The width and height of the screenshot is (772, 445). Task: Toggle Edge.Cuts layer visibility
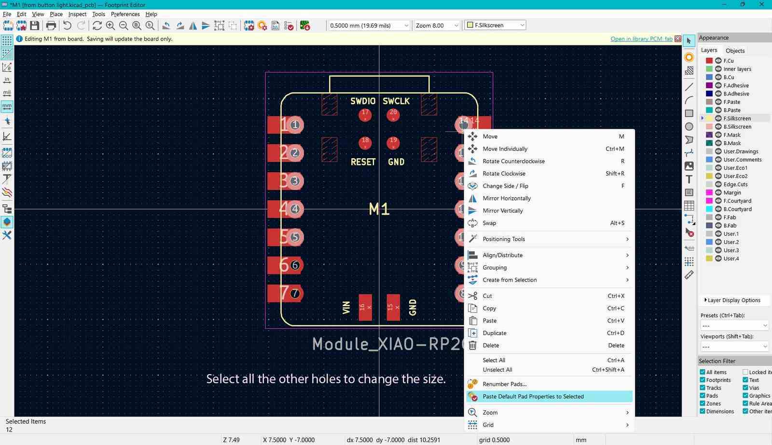pyautogui.click(x=717, y=184)
